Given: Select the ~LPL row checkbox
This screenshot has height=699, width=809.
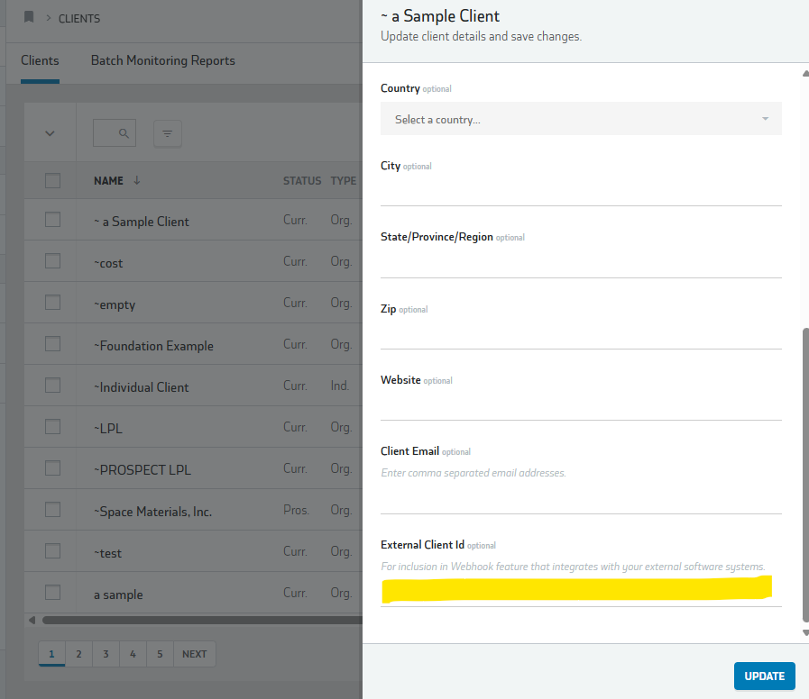Looking at the screenshot, I should [x=52, y=427].
